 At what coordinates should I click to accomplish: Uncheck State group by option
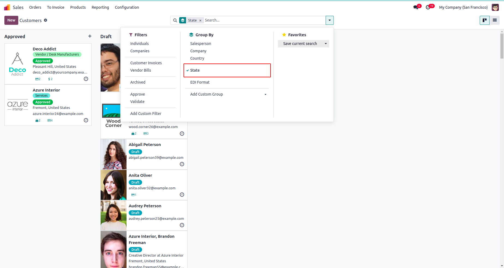pos(227,70)
